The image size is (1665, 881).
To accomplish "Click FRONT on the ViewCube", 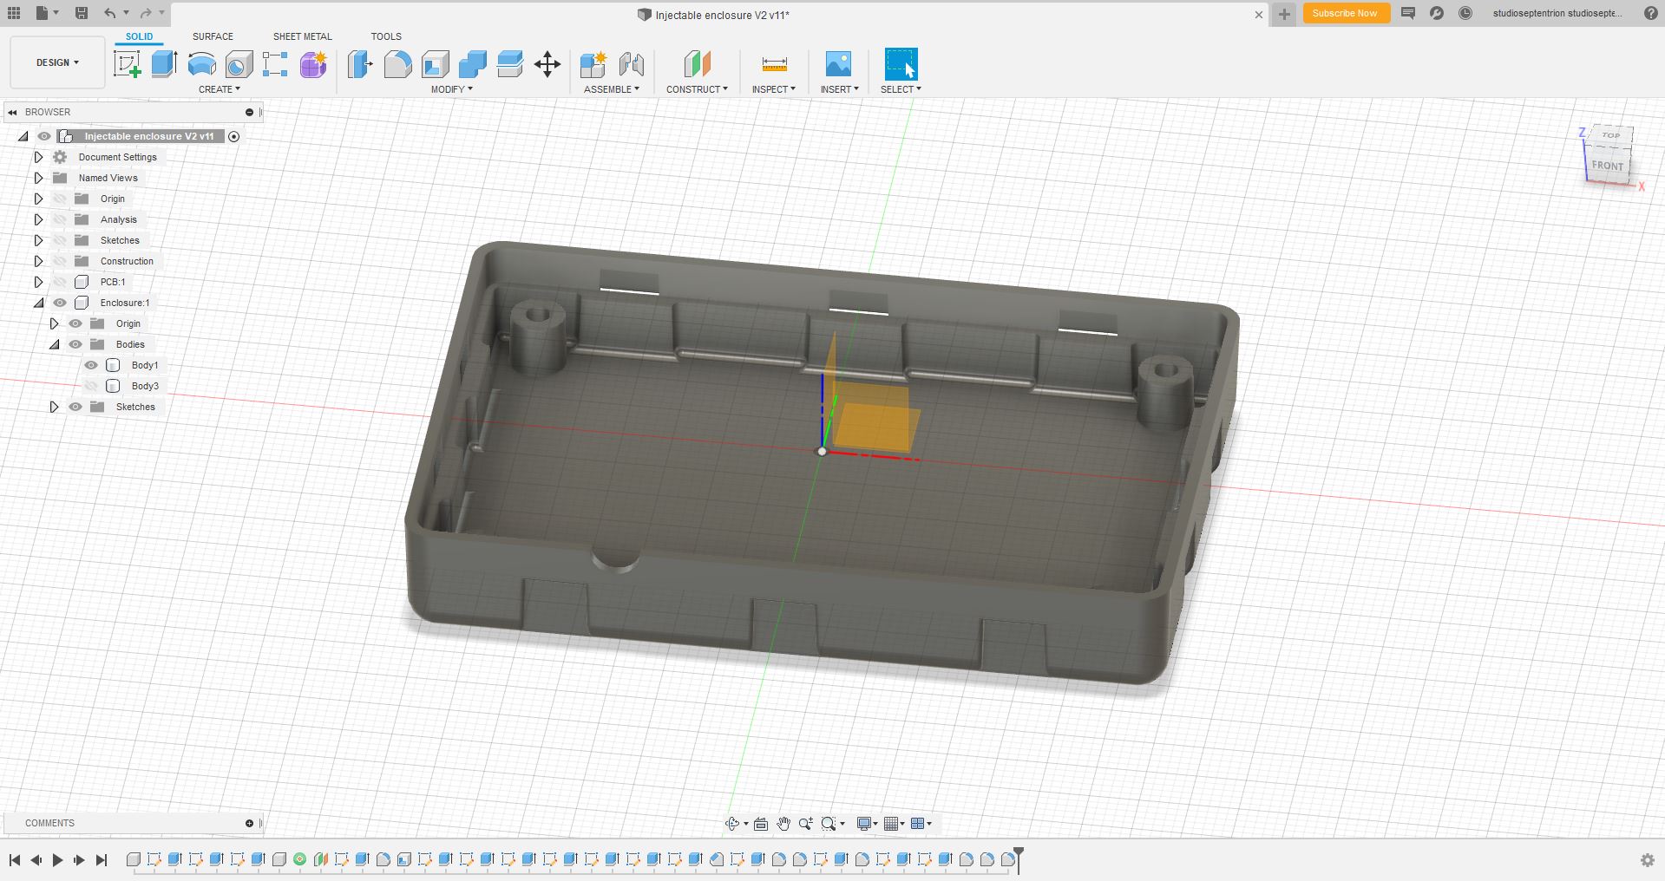I will pos(1608,166).
